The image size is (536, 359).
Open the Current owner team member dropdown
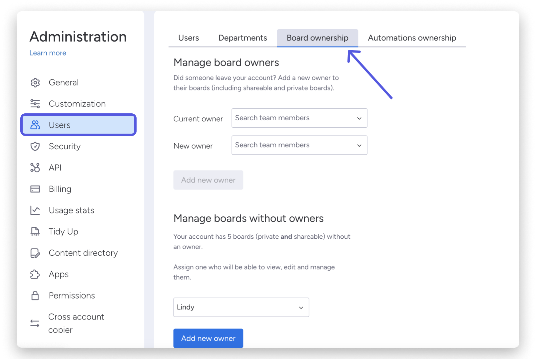coord(359,118)
